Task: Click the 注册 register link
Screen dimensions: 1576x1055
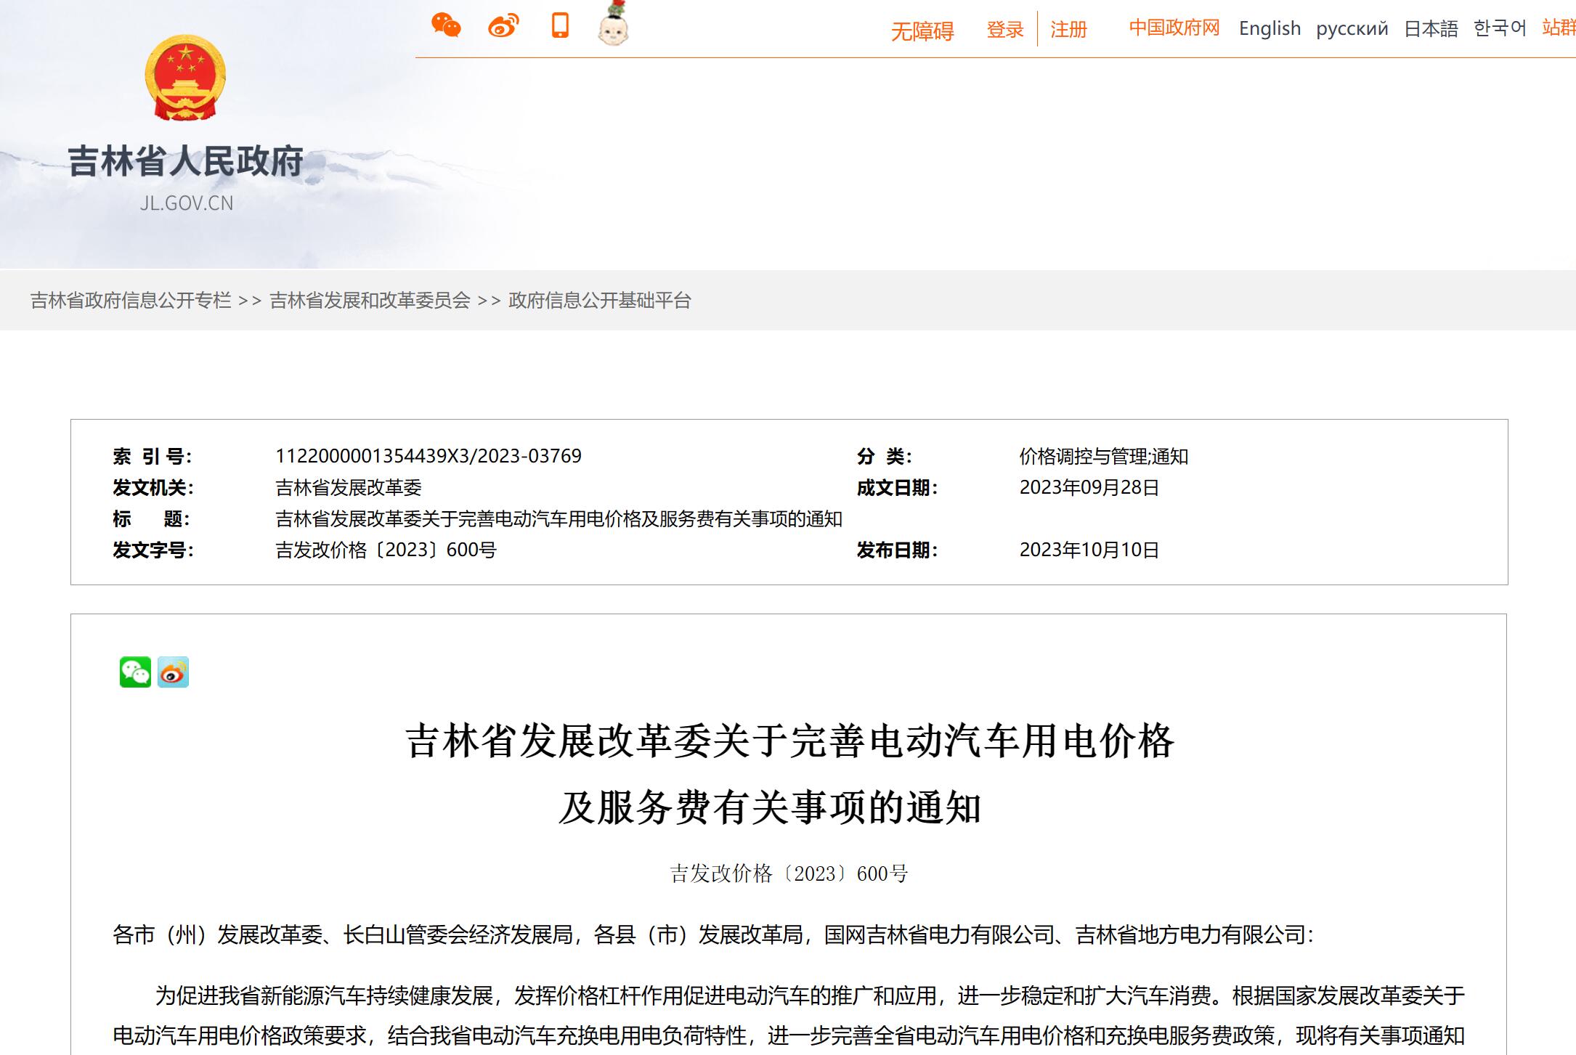Action: pos(1068,30)
